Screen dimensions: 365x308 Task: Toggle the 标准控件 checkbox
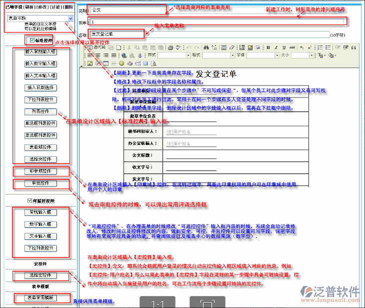[32, 40]
